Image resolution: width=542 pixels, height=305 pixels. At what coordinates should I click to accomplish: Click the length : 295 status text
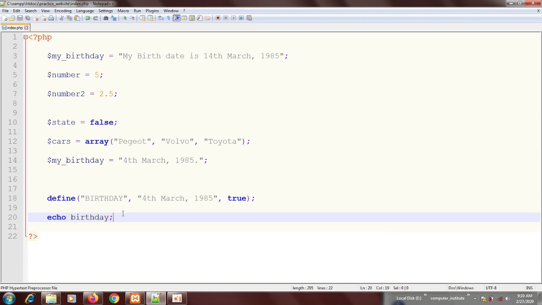(x=303, y=288)
